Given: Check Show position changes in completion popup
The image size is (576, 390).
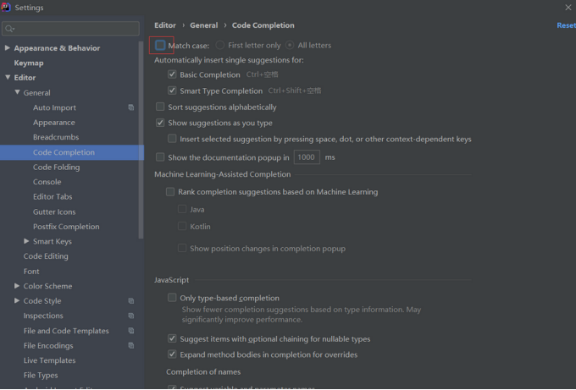Looking at the screenshot, I should [182, 249].
